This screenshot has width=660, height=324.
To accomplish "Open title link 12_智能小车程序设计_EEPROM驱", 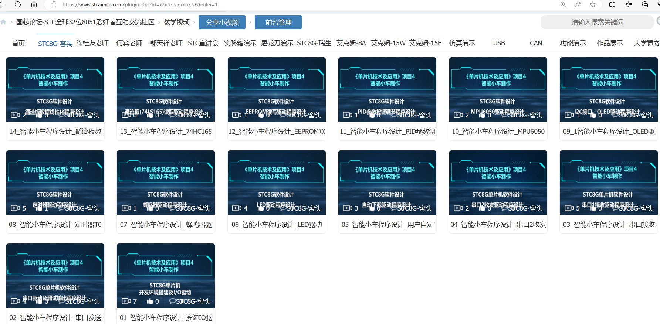I will 277,132.
